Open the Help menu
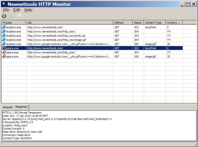 pyautogui.click(x=28, y=10)
